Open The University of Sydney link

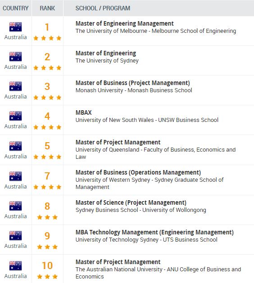(107, 61)
